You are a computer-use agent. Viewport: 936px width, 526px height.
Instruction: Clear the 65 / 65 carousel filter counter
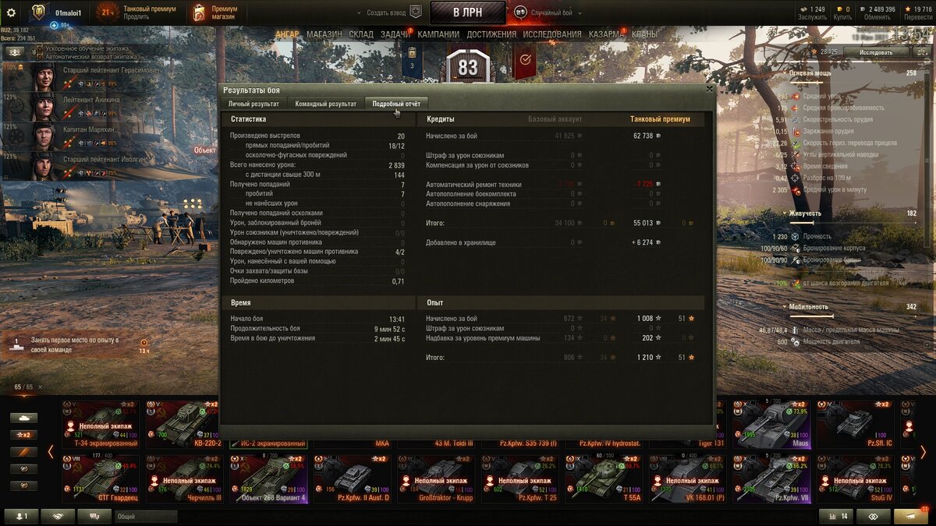click(41, 388)
